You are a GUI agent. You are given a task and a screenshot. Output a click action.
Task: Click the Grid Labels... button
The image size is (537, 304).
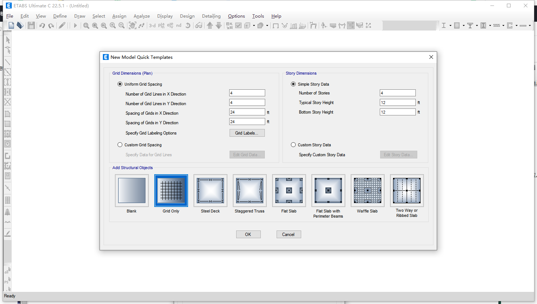pyautogui.click(x=247, y=133)
